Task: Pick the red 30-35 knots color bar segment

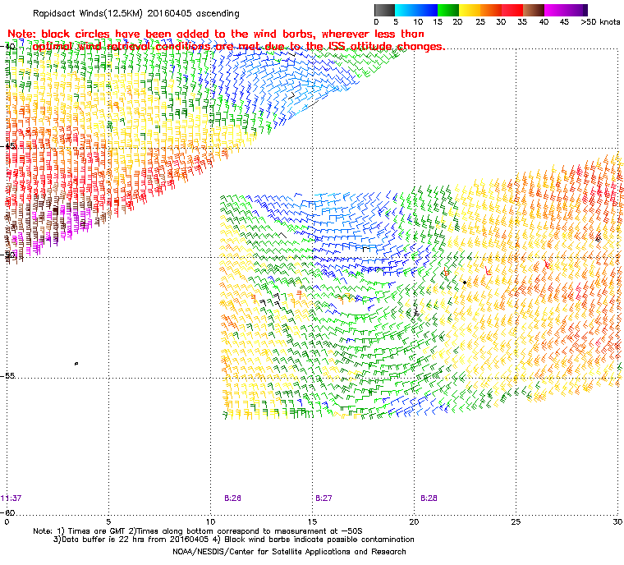Action: (512, 10)
